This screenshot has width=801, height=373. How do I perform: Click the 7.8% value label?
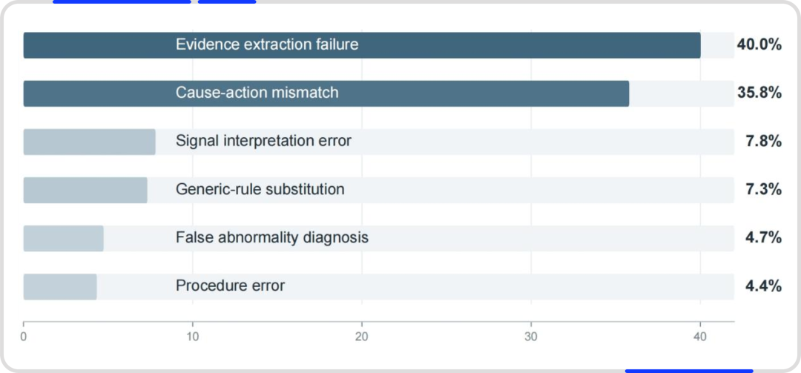[763, 141]
